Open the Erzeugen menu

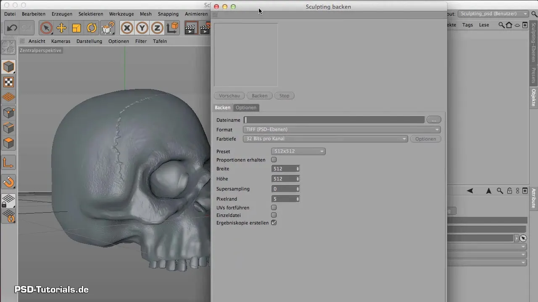click(62, 14)
